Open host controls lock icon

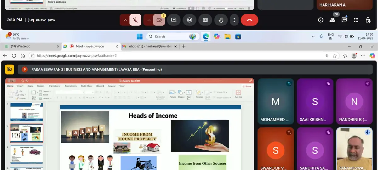[368, 20]
